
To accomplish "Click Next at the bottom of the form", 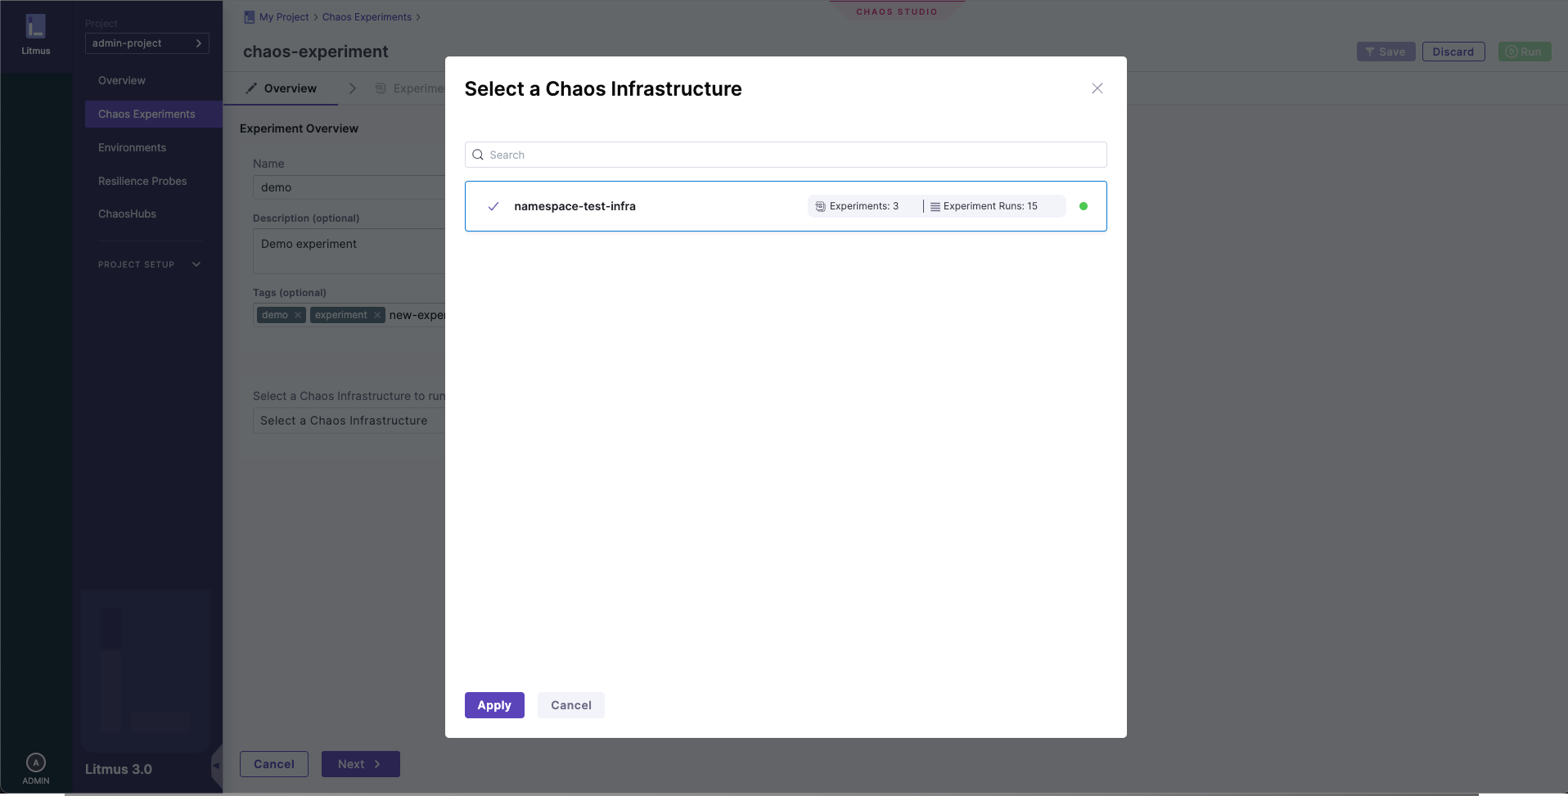I will pos(360,763).
